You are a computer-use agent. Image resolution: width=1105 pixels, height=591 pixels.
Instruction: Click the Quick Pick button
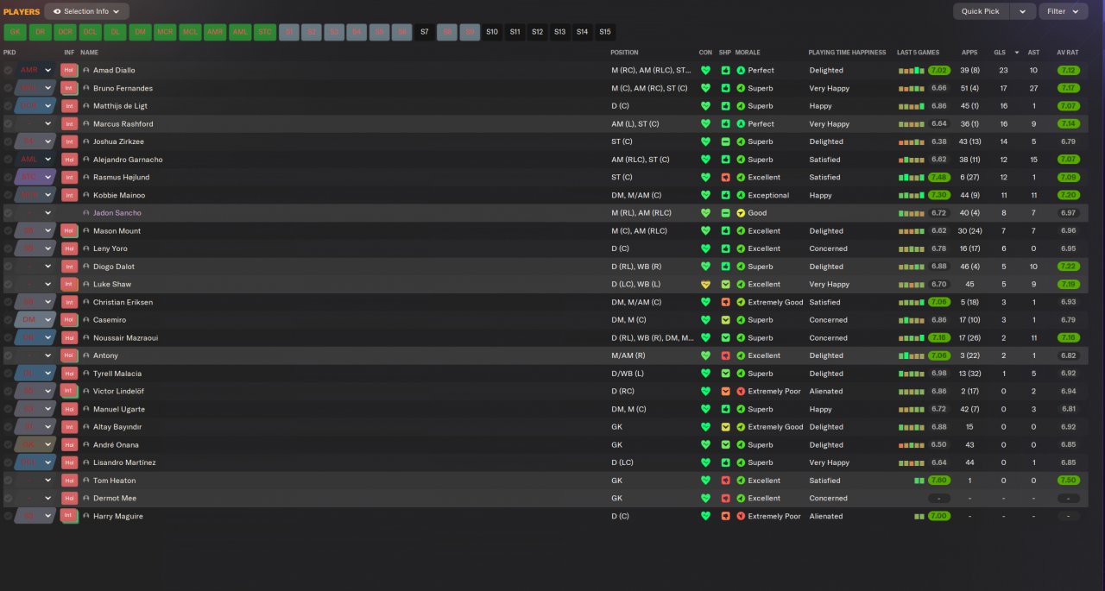981,11
